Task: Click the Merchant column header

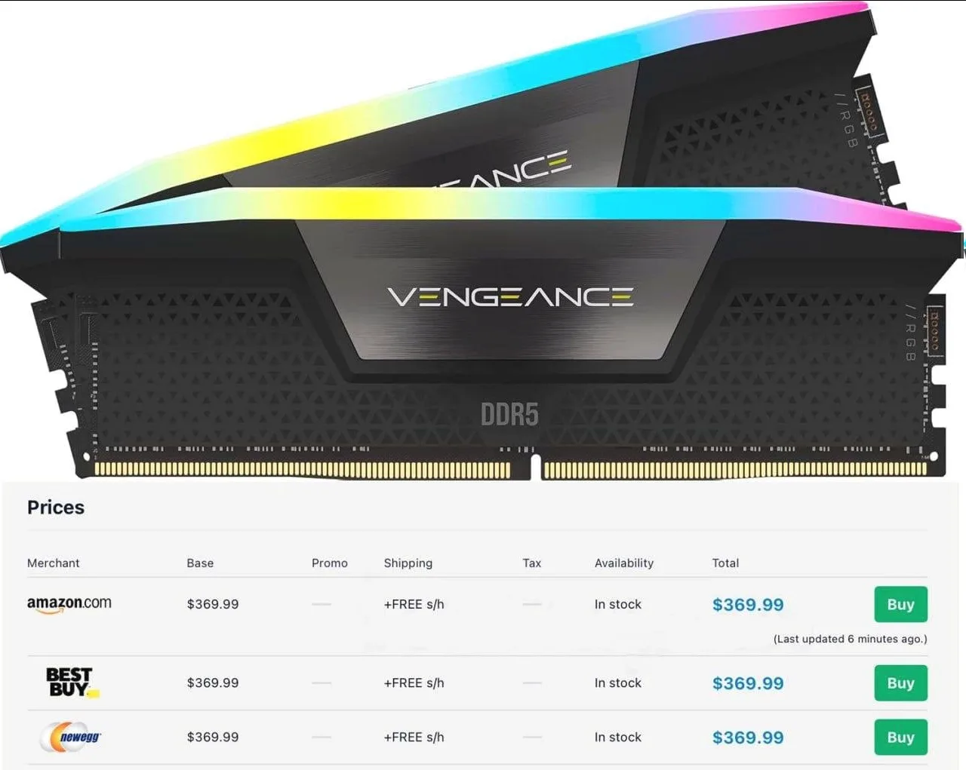Action: 53,563
